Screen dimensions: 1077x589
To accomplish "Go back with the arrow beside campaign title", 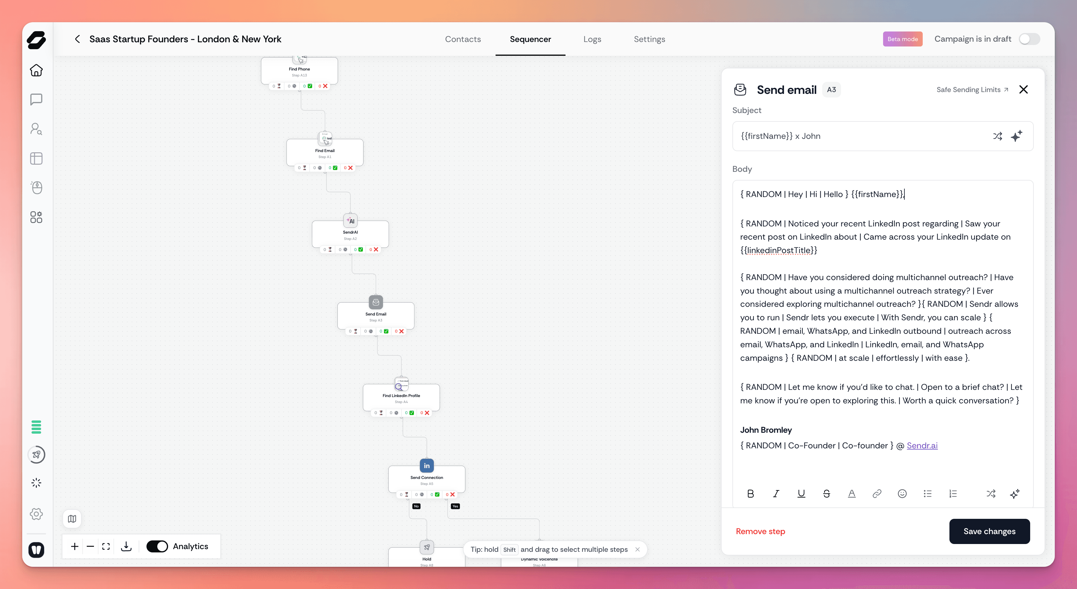I will click(x=77, y=39).
